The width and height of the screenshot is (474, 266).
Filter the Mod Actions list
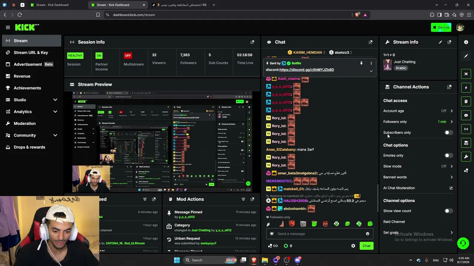pos(243,199)
